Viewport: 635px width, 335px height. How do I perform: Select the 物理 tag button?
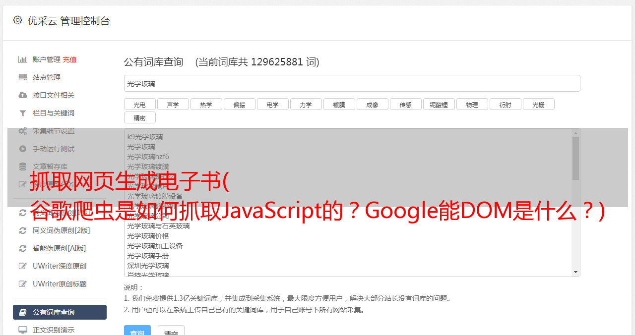472,105
